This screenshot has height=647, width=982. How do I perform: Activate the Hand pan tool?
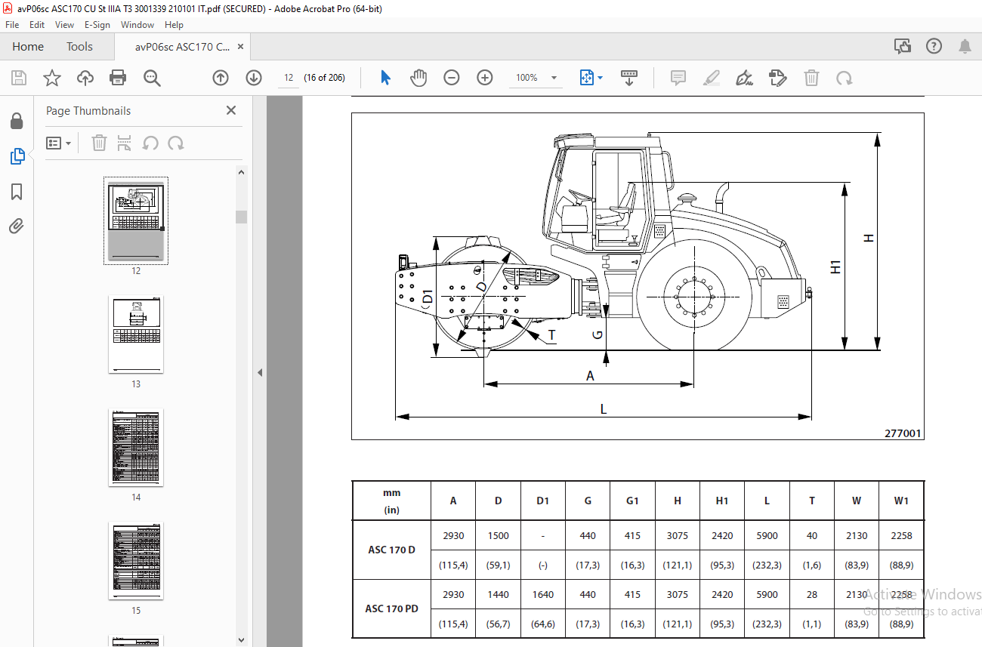pyautogui.click(x=418, y=78)
